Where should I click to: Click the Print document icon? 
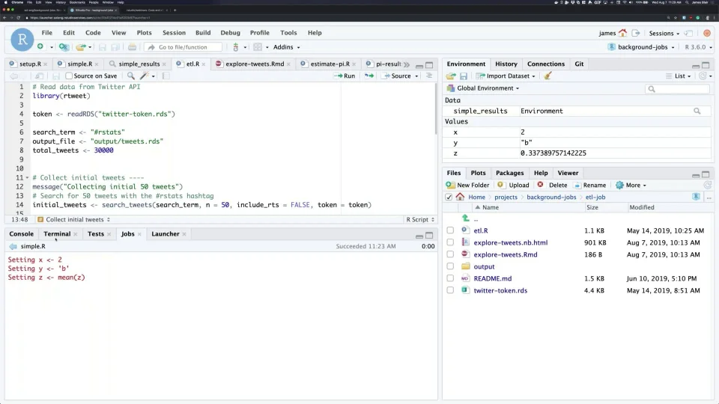[132, 46]
